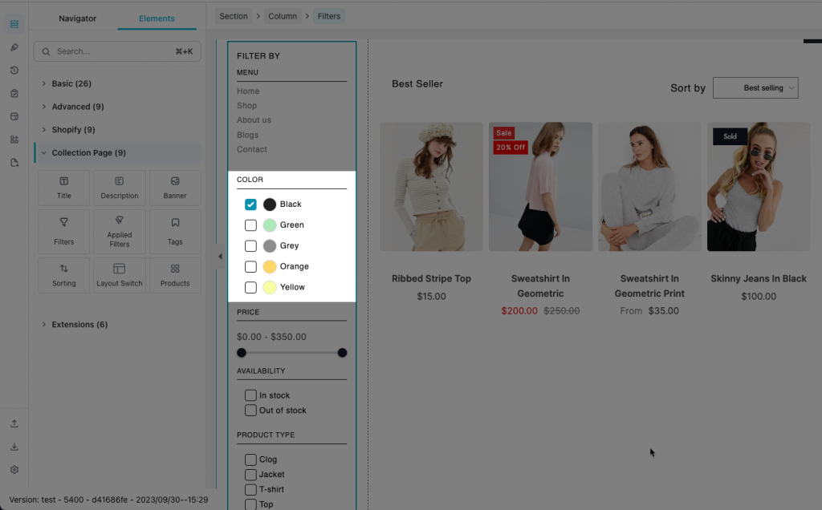Open the history clock icon in left sidebar
Screen dimensions: 822x510
point(14,70)
